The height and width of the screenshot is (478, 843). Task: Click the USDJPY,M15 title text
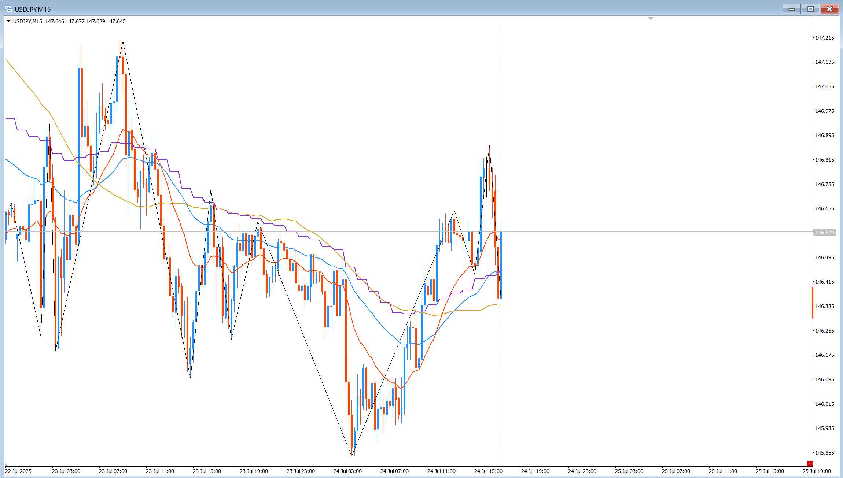click(33, 9)
